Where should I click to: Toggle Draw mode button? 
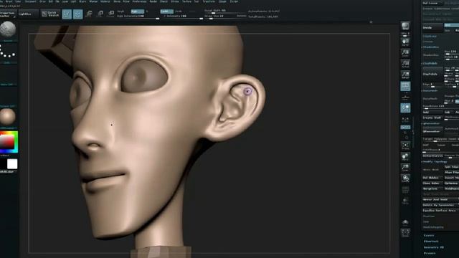[77, 14]
